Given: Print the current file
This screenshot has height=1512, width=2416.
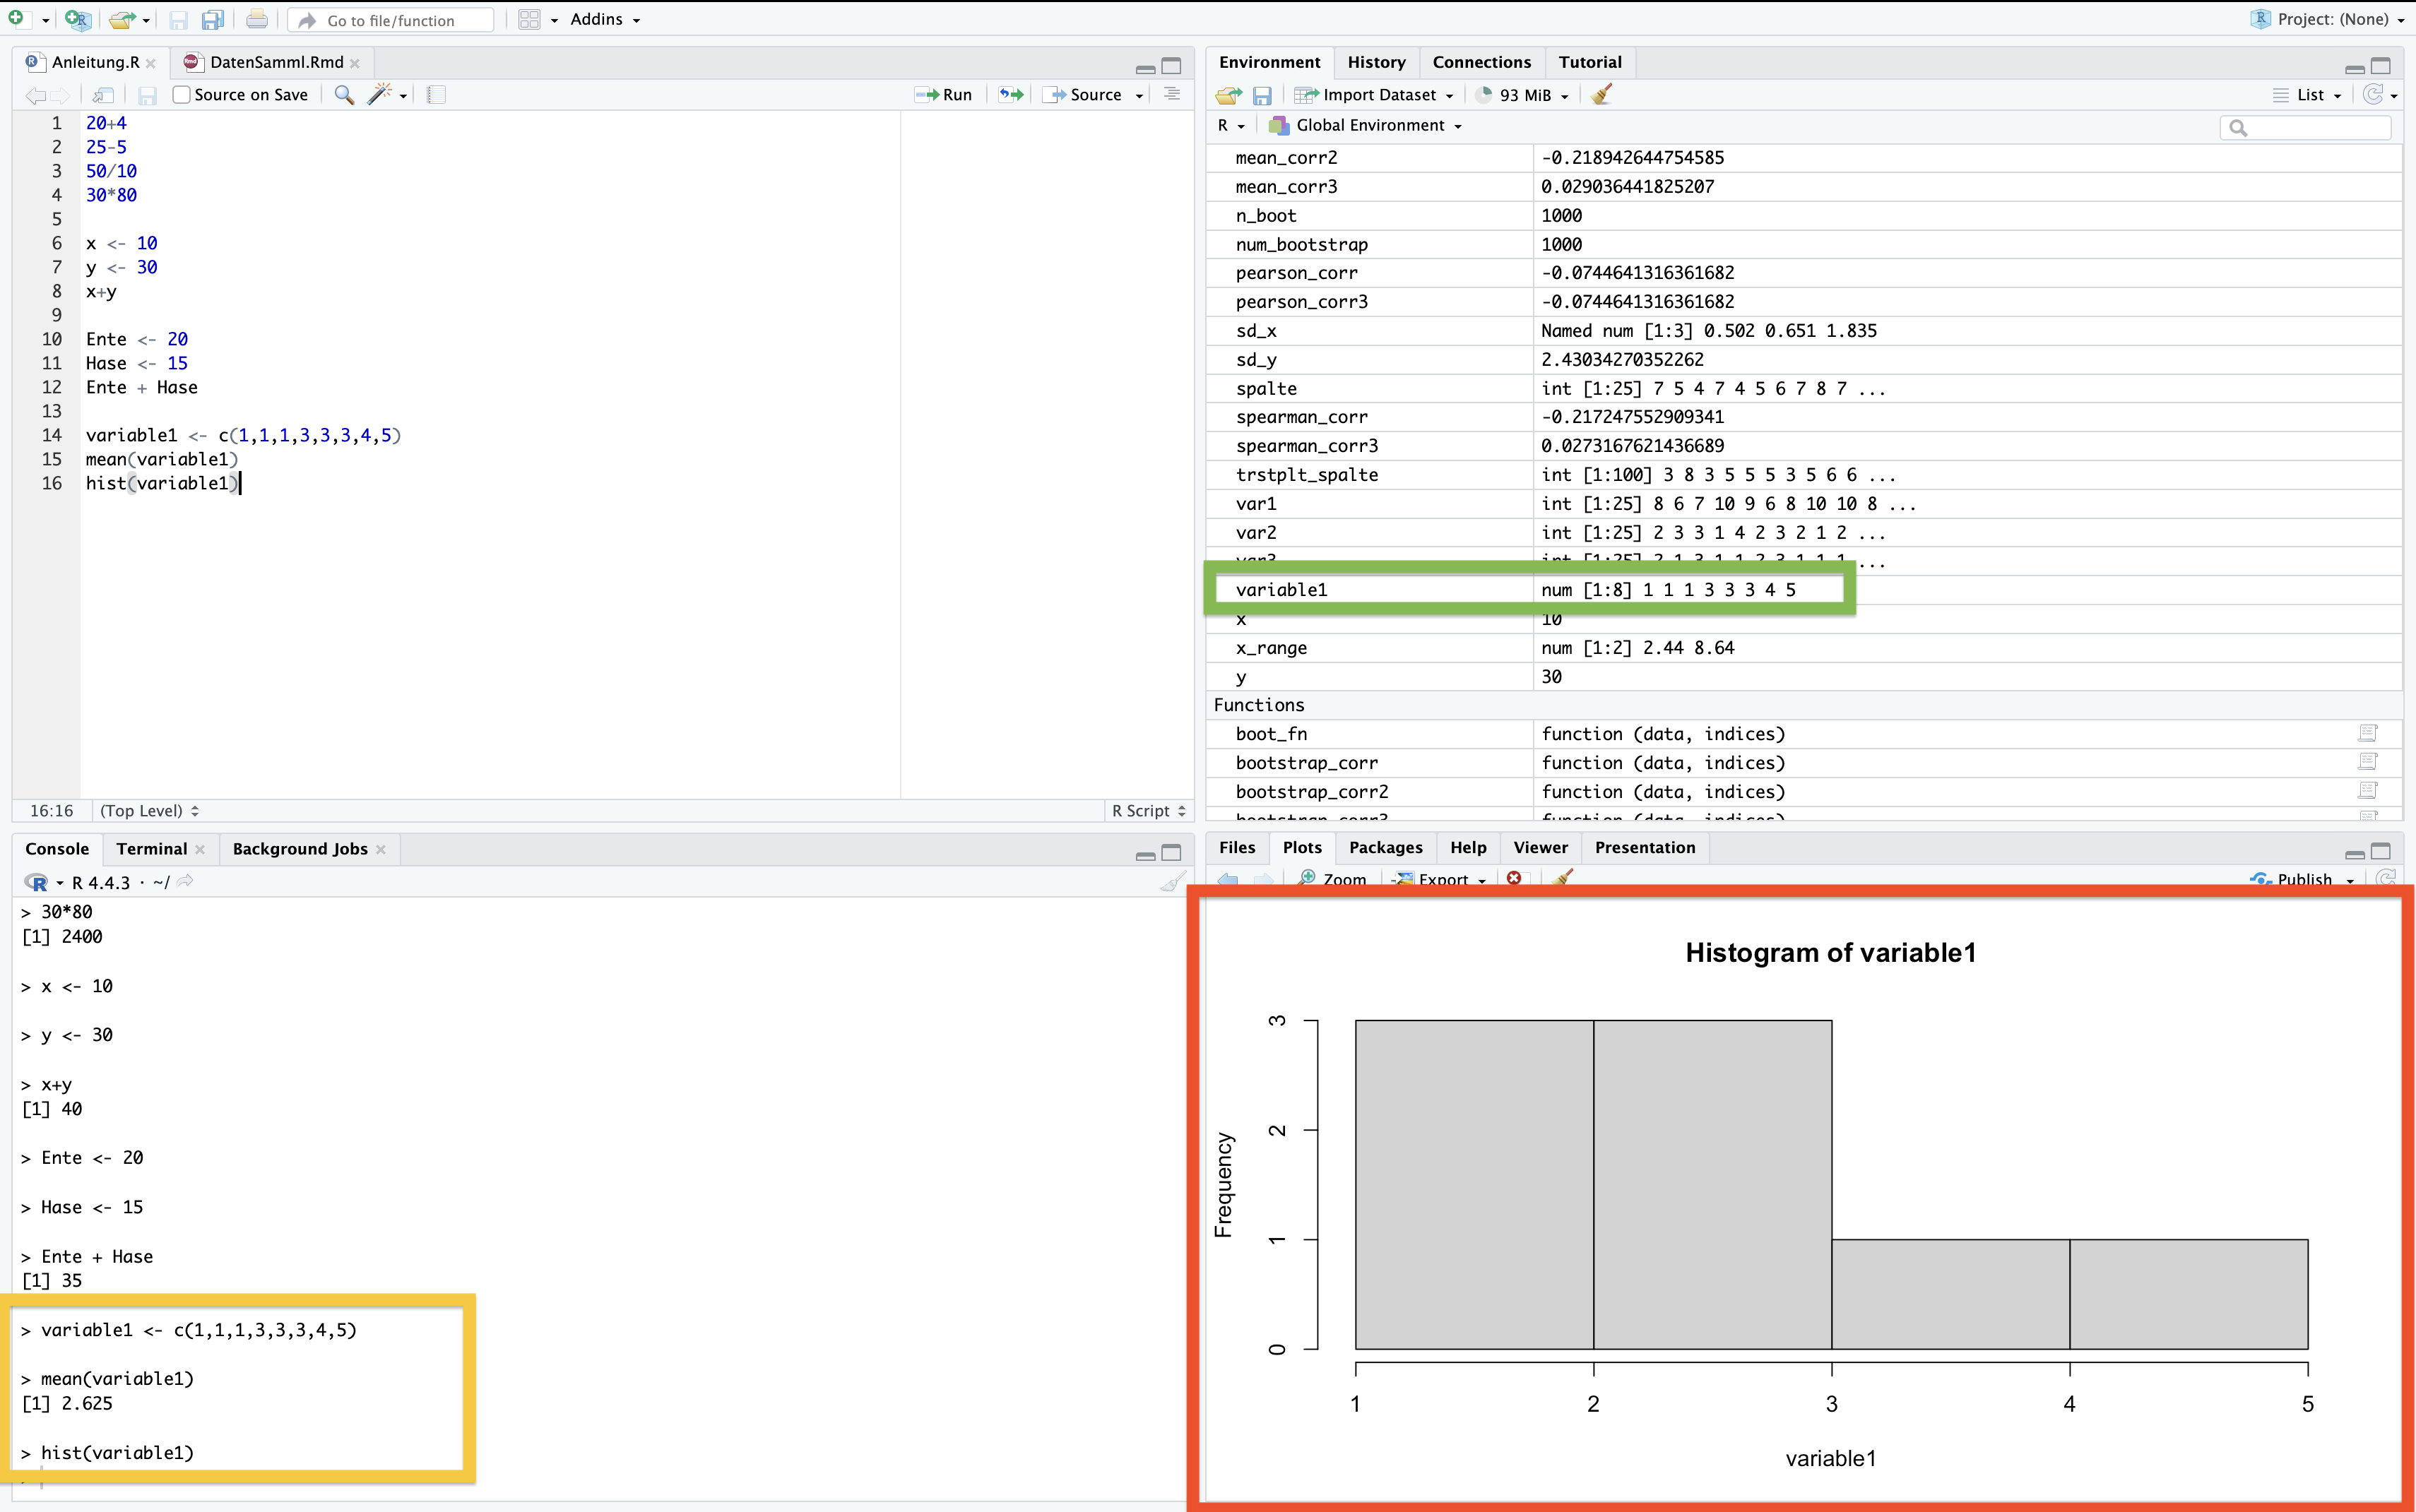Looking at the screenshot, I should (x=257, y=19).
